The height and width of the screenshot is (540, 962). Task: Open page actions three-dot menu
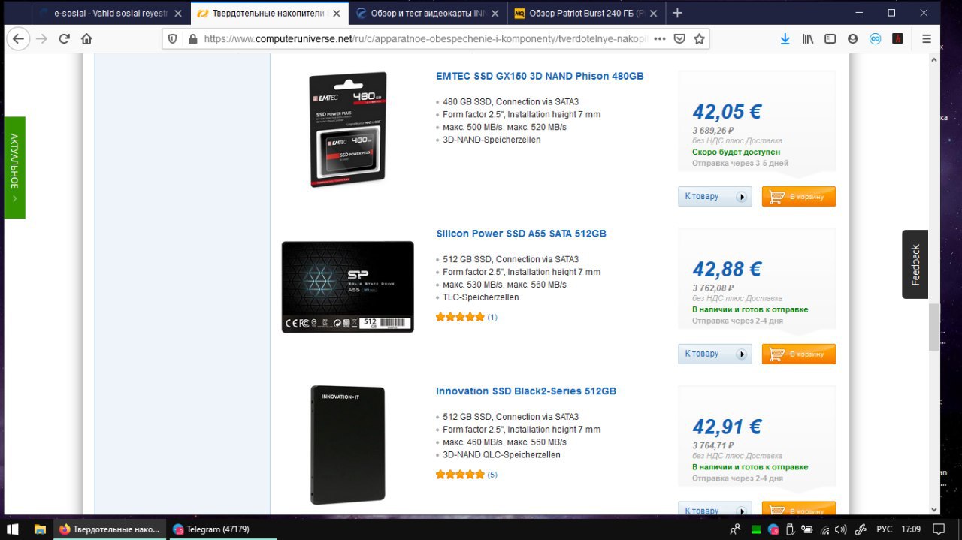point(659,39)
